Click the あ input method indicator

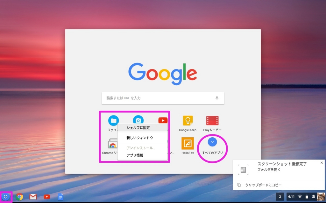coord(314,197)
